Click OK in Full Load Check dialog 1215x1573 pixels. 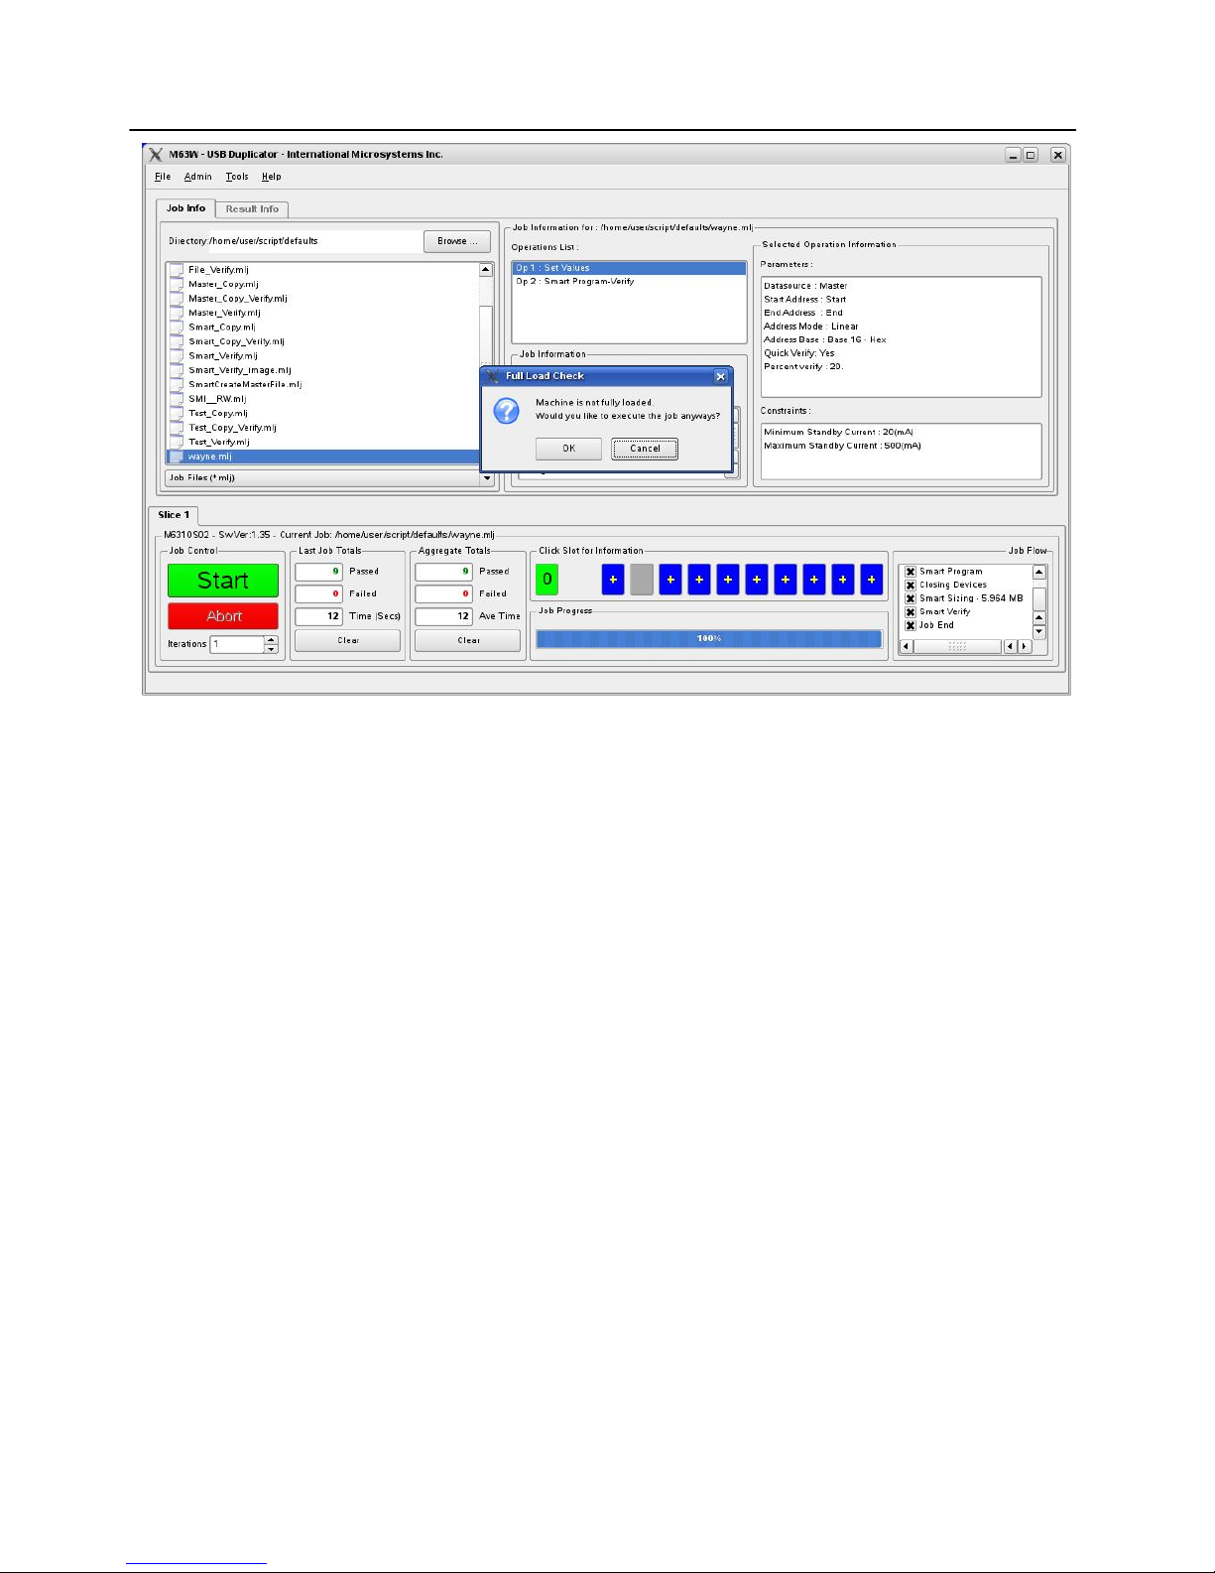[568, 449]
